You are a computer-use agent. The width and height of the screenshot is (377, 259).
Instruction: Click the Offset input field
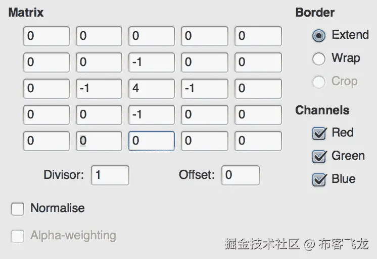[x=241, y=175]
